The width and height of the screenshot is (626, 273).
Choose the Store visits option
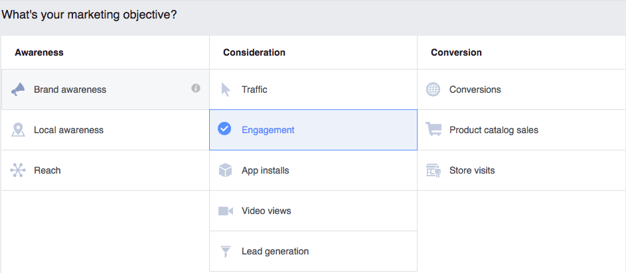click(522, 170)
